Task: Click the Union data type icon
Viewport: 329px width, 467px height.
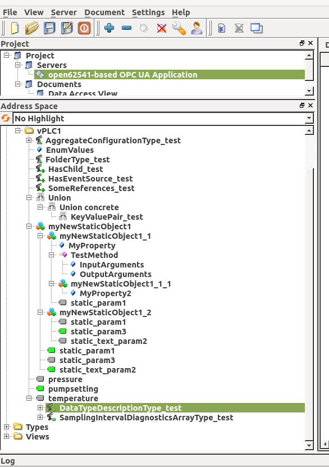Action: [40, 198]
